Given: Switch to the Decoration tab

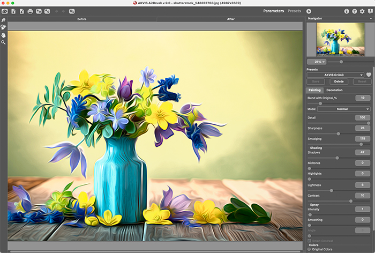Looking at the screenshot, I should [334, 90].
